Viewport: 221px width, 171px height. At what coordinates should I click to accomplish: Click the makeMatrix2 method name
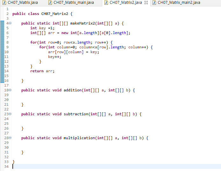pos(82,23)
